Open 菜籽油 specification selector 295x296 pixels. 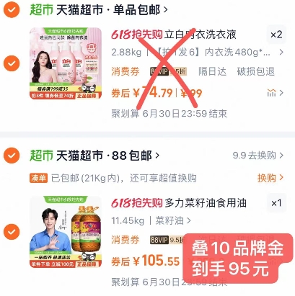(x=173, y=220)
